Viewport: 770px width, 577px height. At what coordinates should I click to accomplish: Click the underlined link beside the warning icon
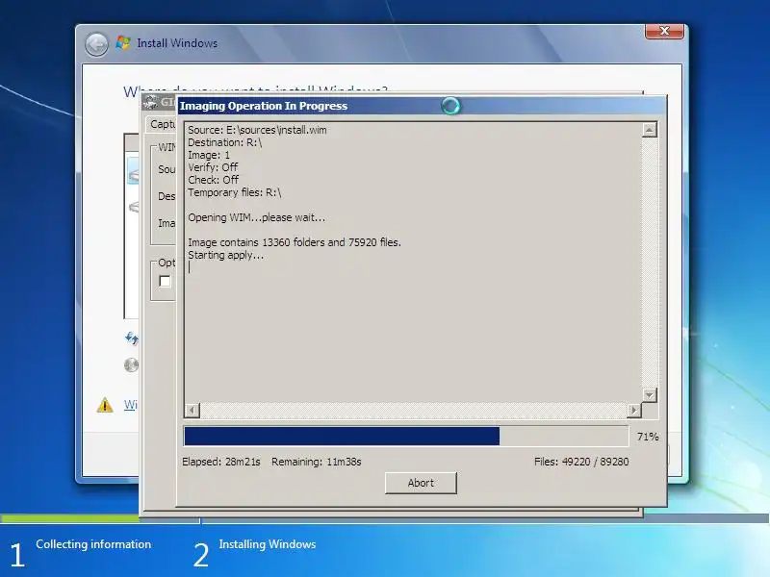130,405
